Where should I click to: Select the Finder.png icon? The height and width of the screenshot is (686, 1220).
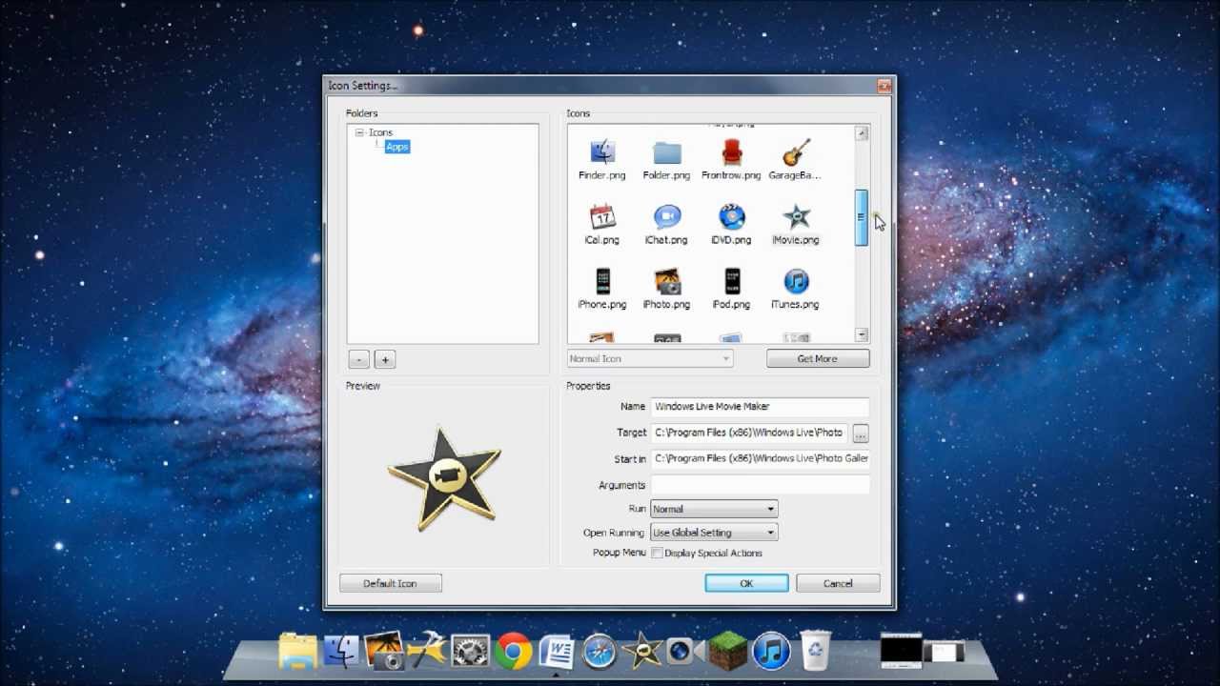[602, 160]
